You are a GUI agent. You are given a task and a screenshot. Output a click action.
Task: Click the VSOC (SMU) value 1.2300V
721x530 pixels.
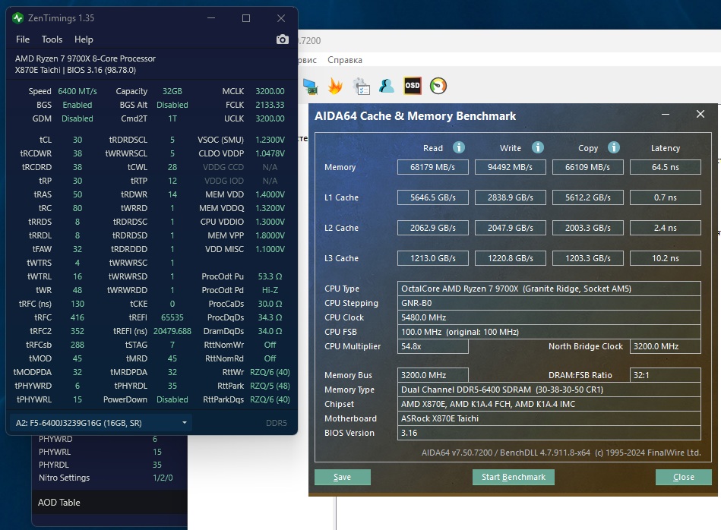270,140
